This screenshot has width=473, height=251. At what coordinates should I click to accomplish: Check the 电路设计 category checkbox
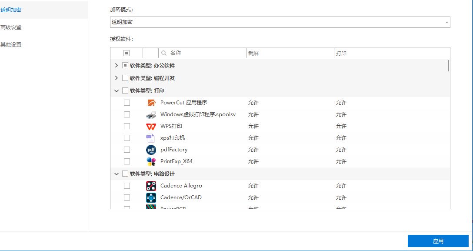click(x=125, y=174)
